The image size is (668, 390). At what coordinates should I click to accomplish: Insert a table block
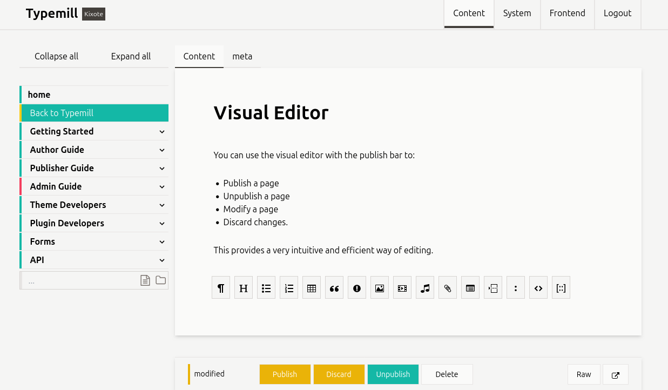(x=312, y=288)
